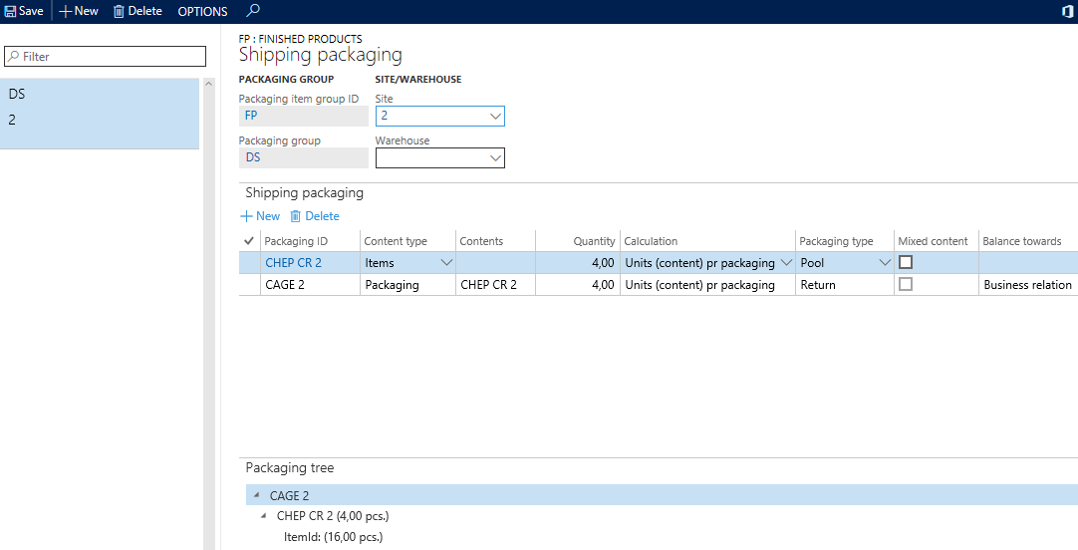Click Contents cell CHEP CR 2 in CAGE row
Viewport: 1078px width, 550px height.
(x=496, y=285)
